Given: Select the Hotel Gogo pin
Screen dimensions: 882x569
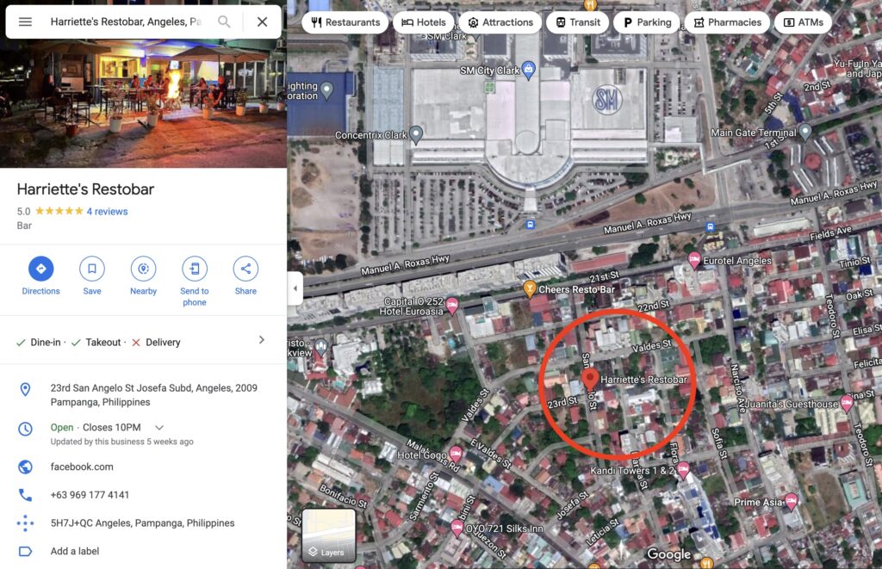Looking at the screenshot, I should pos(455,453).
